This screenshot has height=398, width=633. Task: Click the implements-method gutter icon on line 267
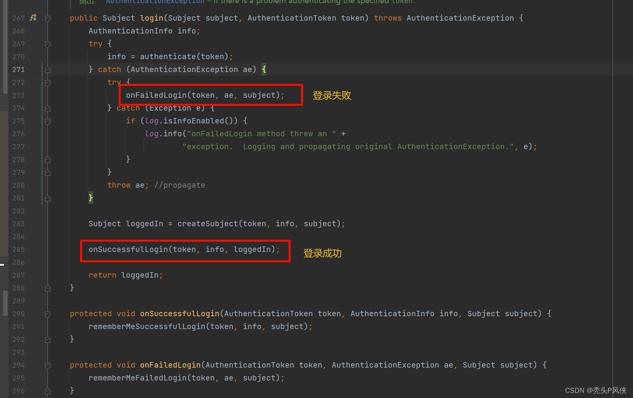coord(34,18)
